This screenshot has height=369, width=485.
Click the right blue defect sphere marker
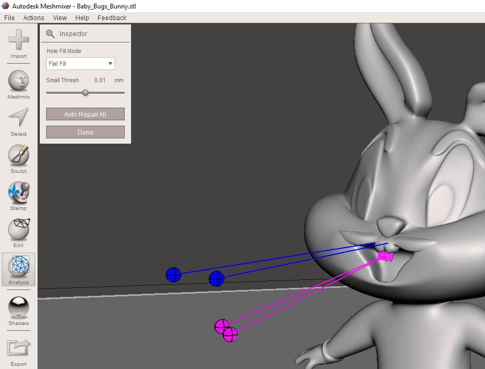(217, 279)
